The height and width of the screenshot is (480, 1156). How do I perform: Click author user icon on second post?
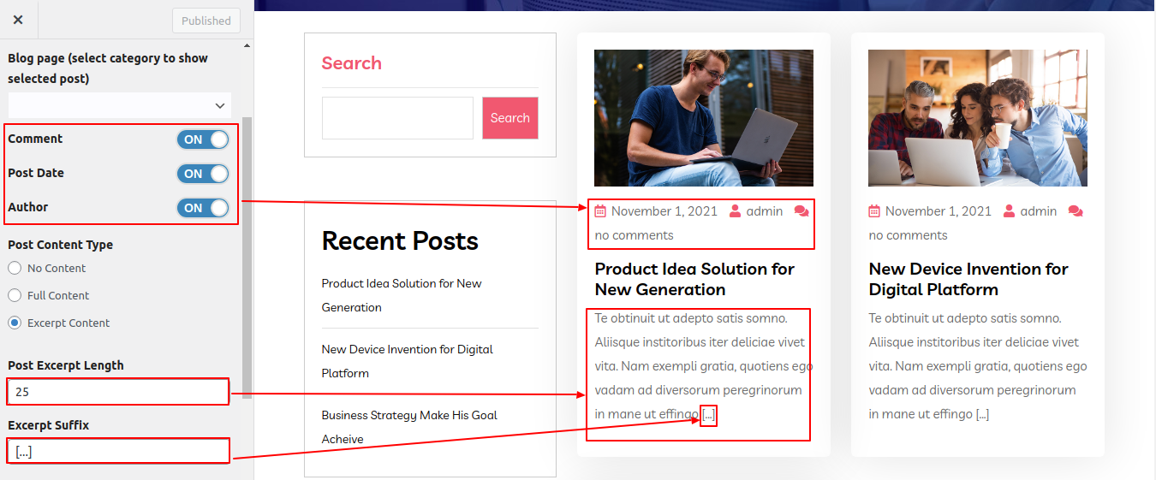(x=1009, y=211)
